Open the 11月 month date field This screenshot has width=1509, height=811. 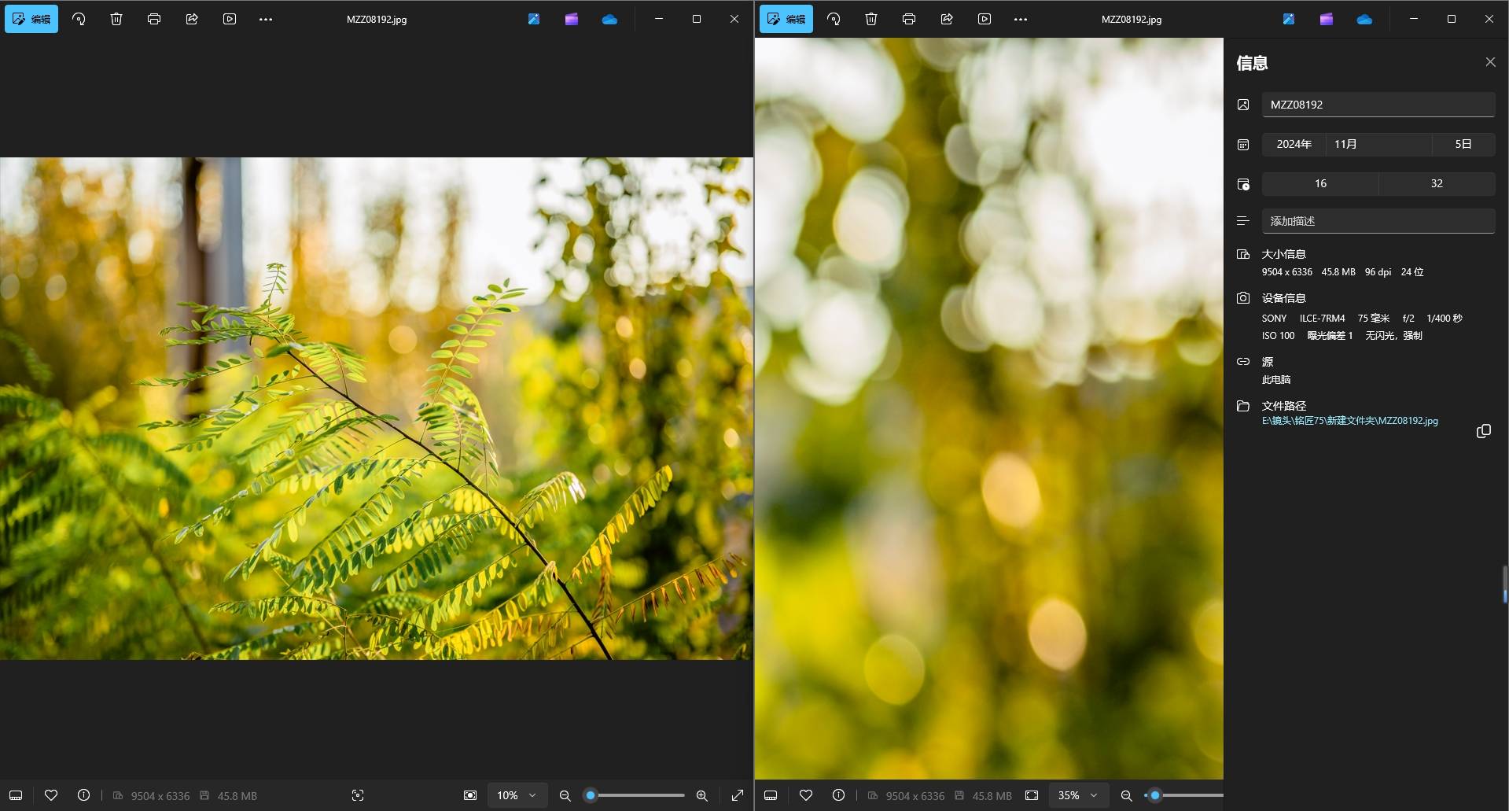(x=1378, y=144)
